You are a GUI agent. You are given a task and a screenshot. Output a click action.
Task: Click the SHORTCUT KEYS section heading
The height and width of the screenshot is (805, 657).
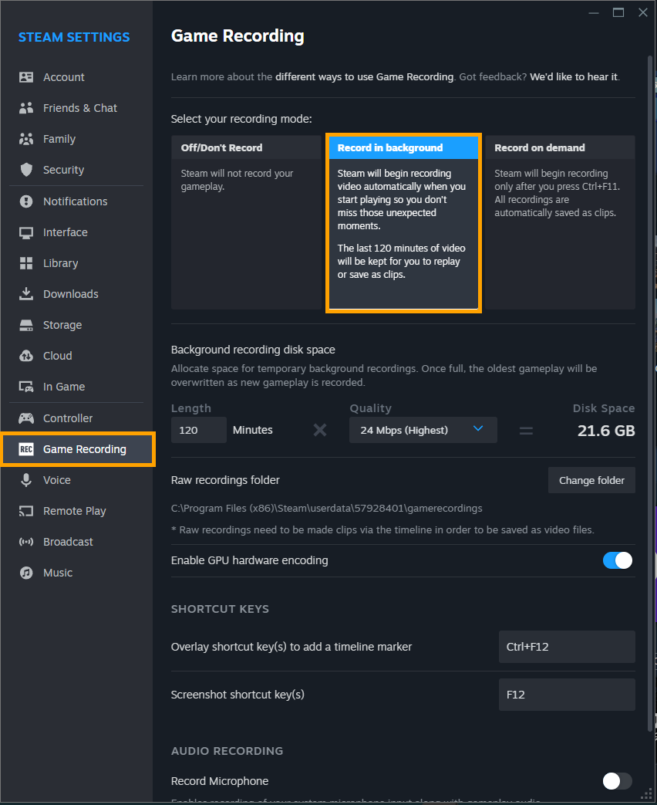[220, 609]
